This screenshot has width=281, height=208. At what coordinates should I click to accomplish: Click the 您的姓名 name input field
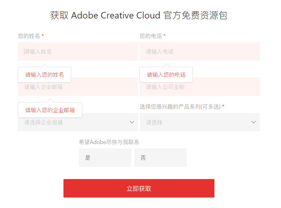[78, 51]
